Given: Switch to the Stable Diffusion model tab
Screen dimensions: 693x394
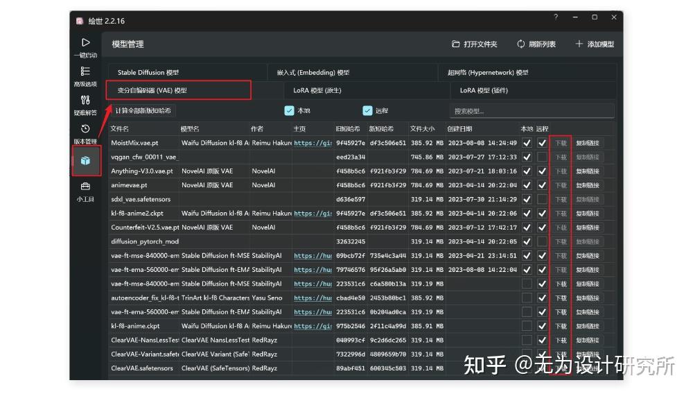Looking at the screenshot, I should [x=187, y=73].
